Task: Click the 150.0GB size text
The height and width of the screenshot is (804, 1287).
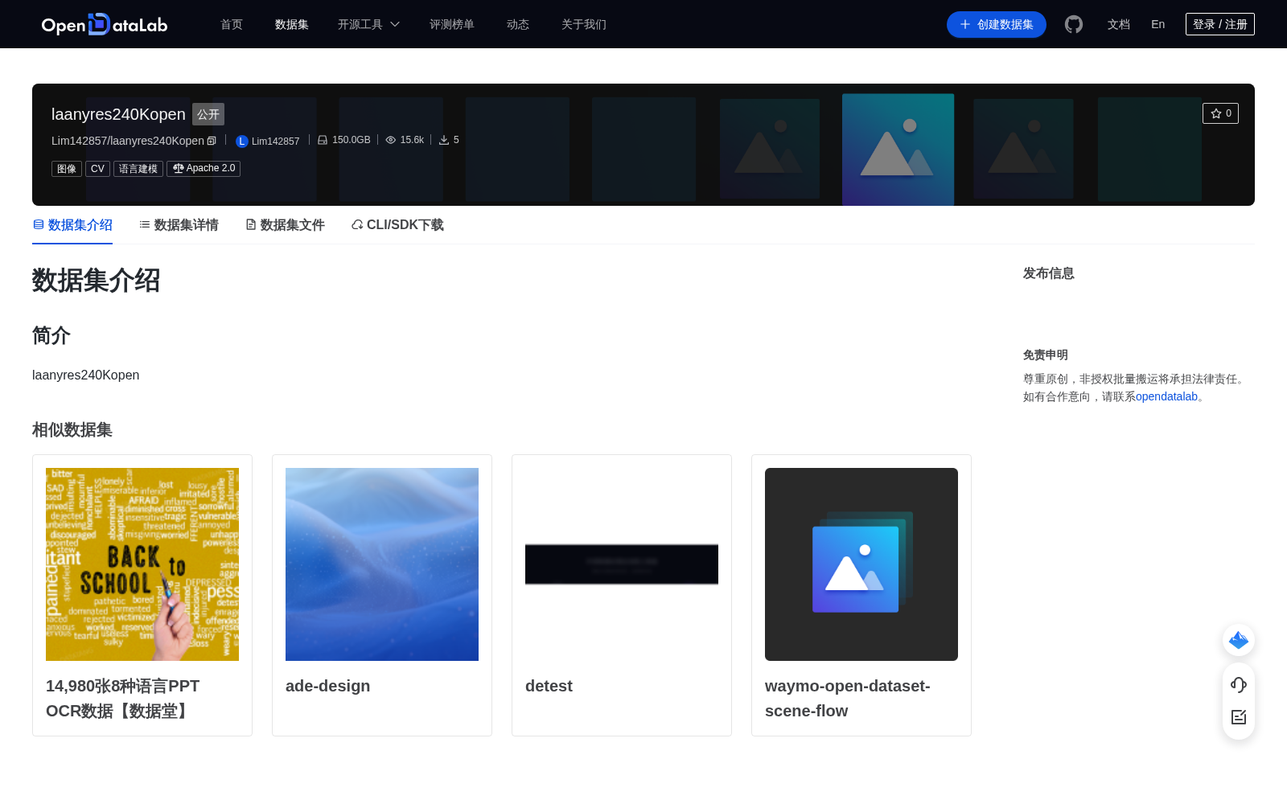Action: pos(352,140)
